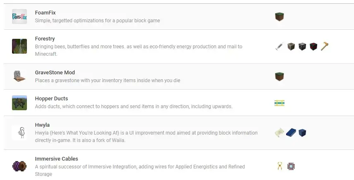Click the yellow-green rail icon for Hopper Ducts

(x=279, y=103)
